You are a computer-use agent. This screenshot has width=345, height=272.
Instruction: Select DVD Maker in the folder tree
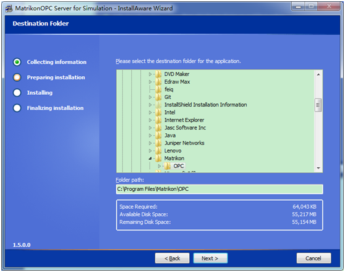[x=177, y=74]
